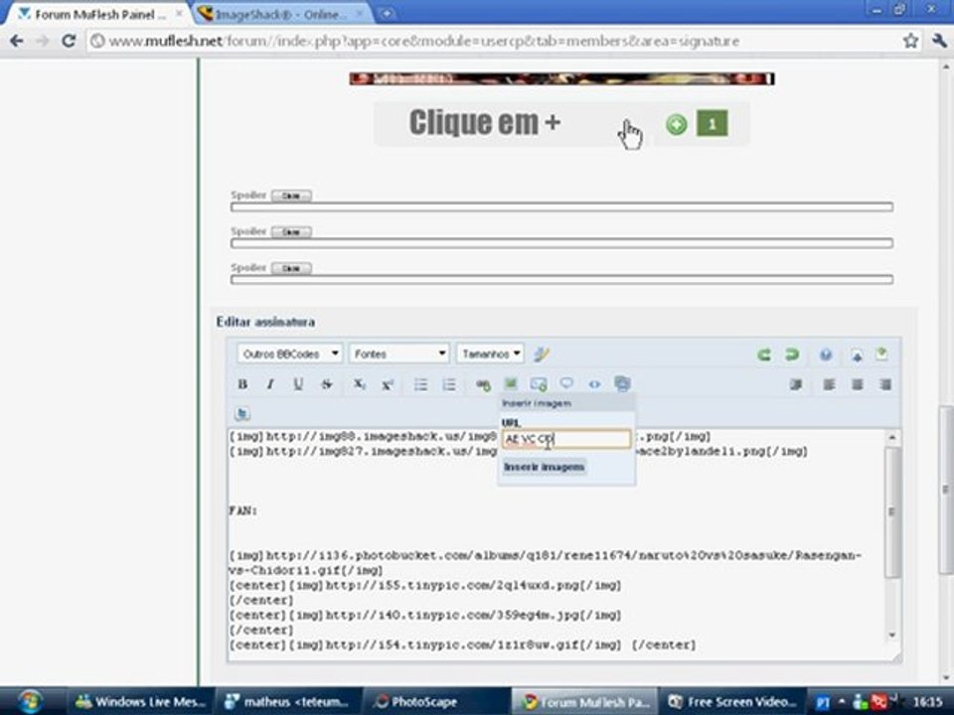Switch to Forum MuFlesh Painel tab
Viewport: 954px width, 715px height.
click(99, 14)
